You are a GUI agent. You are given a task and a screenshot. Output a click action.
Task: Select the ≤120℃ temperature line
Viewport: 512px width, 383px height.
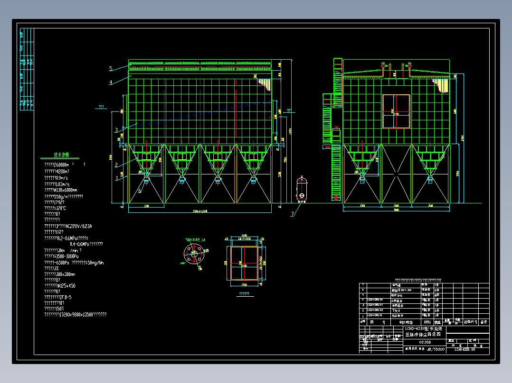[x=55, y=208]
